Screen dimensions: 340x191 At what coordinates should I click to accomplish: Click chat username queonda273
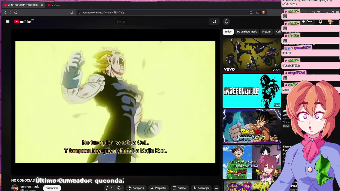302,48
